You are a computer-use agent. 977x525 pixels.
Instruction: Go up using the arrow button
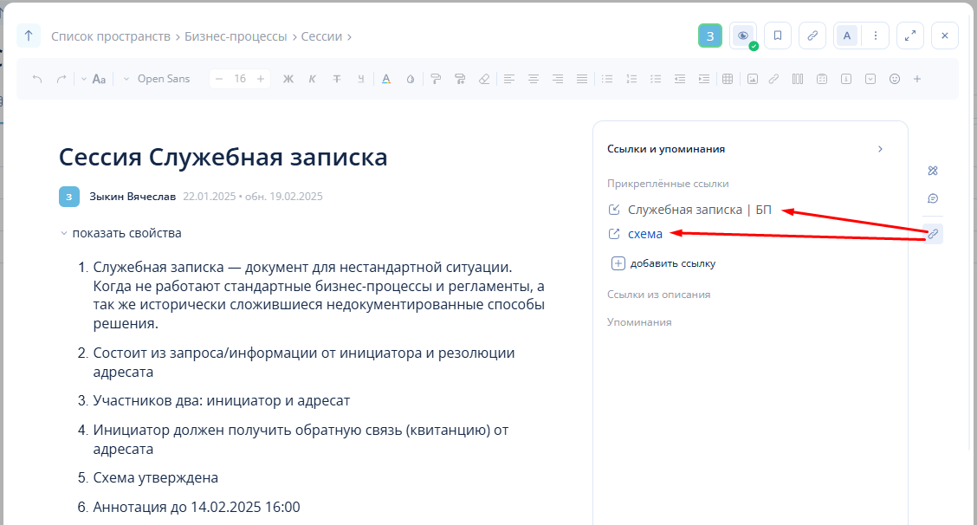click(x=29, y=36)
